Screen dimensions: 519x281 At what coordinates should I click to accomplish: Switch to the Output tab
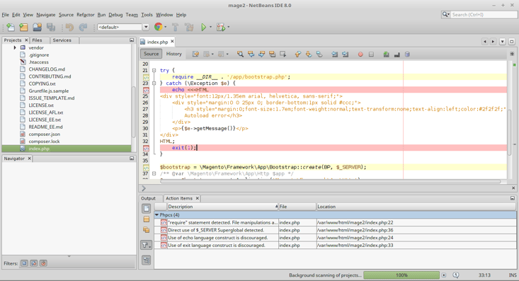click(148, 198)
